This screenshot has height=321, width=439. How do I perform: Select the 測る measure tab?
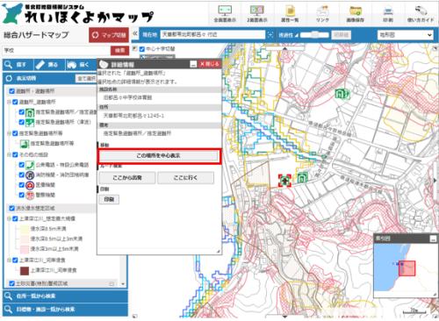click(49, 65)
